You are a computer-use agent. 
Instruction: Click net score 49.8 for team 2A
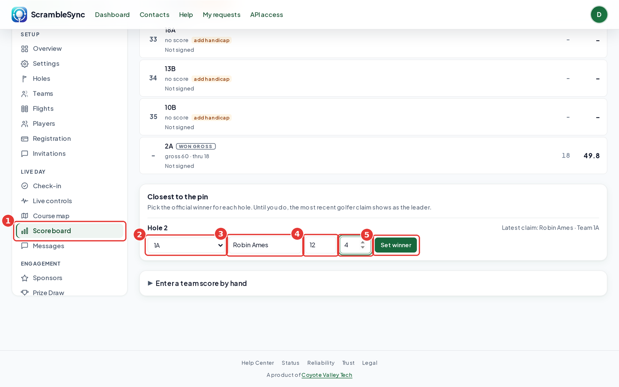point(592,156)
